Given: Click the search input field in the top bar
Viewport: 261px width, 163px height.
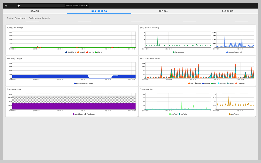Looking at the screenshot, I should tap(41, 5).
